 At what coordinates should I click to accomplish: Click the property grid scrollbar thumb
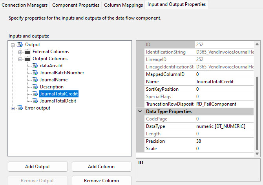click(x=257, y=113)
